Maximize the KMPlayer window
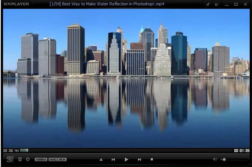 point(236,4)
